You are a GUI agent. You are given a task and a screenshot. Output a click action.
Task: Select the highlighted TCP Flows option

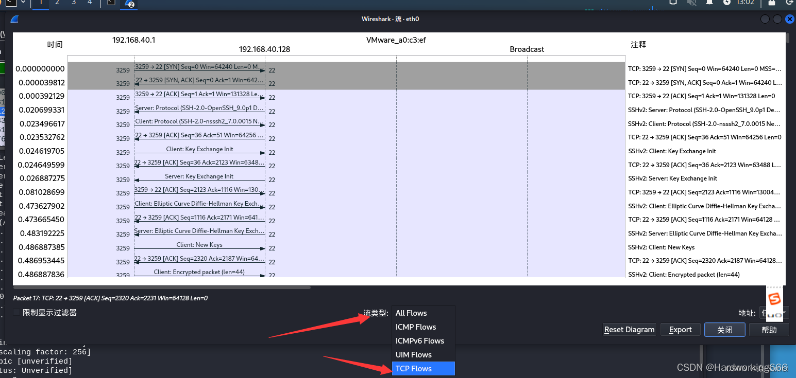tap(423, 369)
